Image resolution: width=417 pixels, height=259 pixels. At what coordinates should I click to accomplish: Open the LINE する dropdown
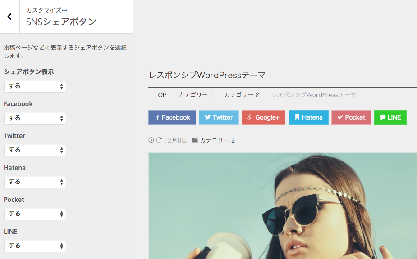tap(35, 246)
